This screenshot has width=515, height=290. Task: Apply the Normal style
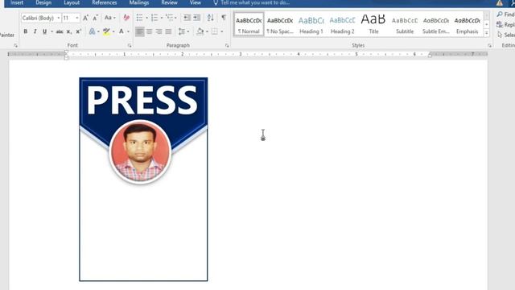[249, 24]
